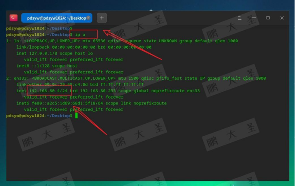Select the pdsyw@pdsyw1024: ~/Desktop tab
The height and width of the screenshot is (186, 295).
click(57, 18)
